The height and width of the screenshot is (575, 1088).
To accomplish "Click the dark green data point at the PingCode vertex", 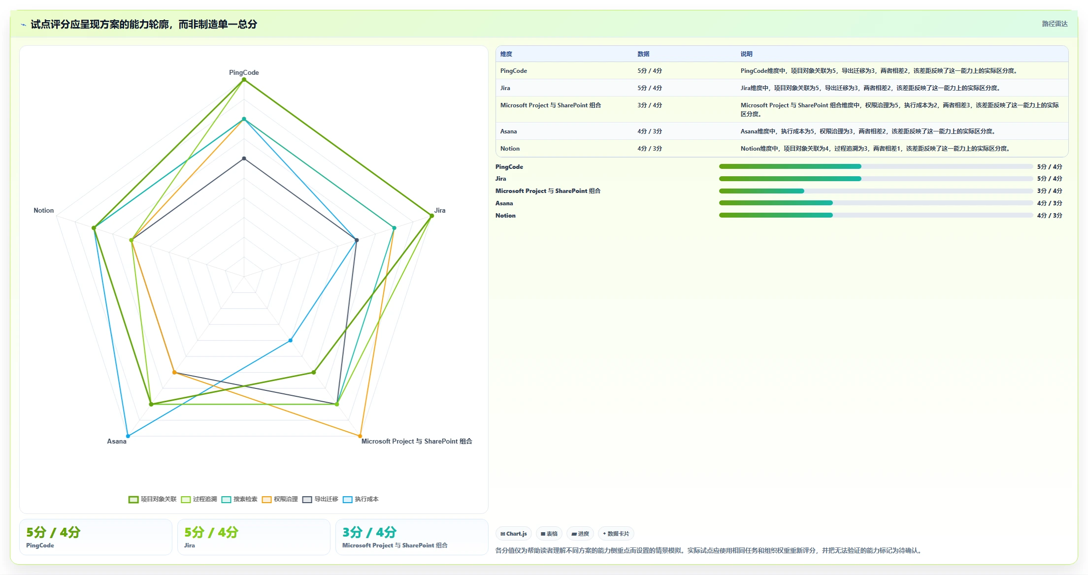I will pos(244,80).
